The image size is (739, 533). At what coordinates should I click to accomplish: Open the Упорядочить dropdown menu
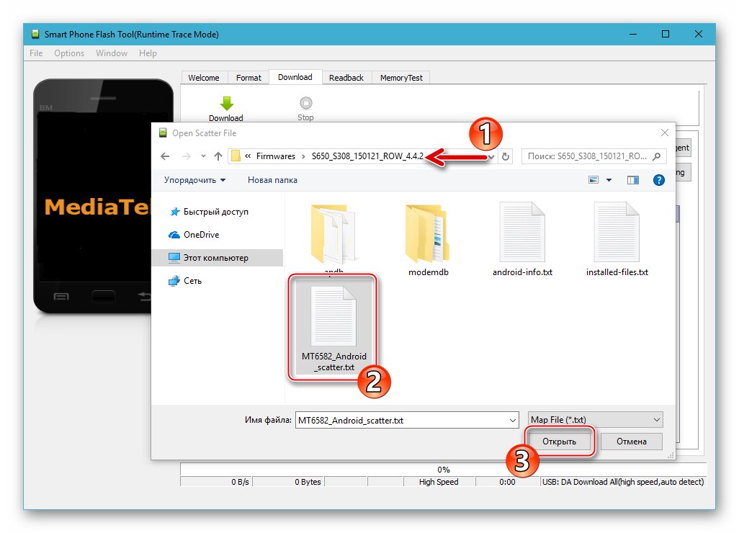click(194, 180)
